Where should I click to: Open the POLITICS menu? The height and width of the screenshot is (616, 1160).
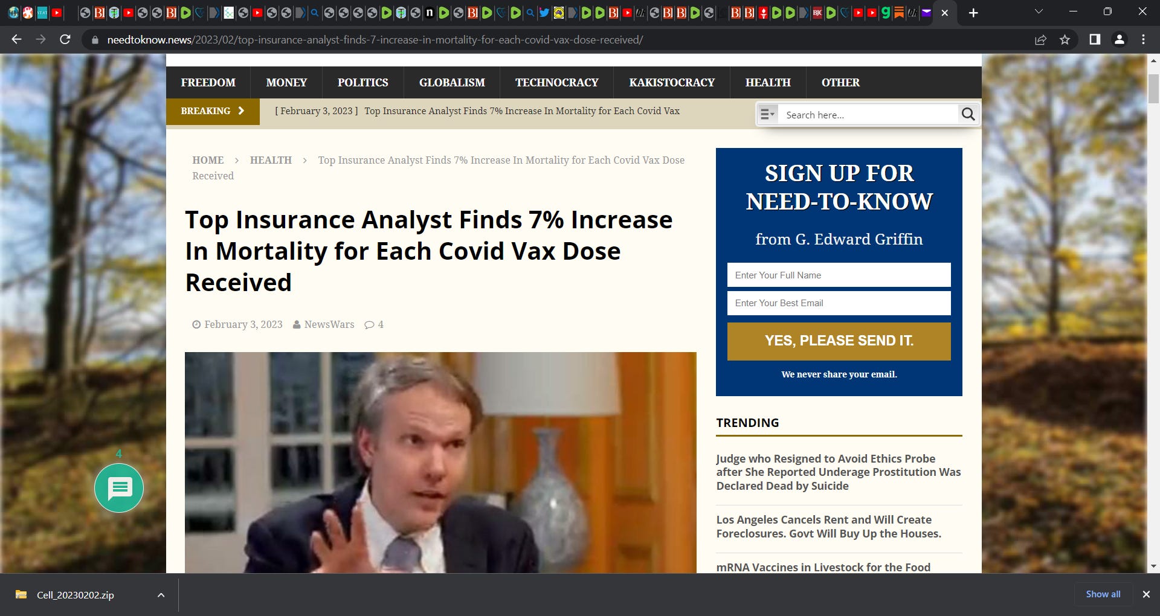(363, 83)
